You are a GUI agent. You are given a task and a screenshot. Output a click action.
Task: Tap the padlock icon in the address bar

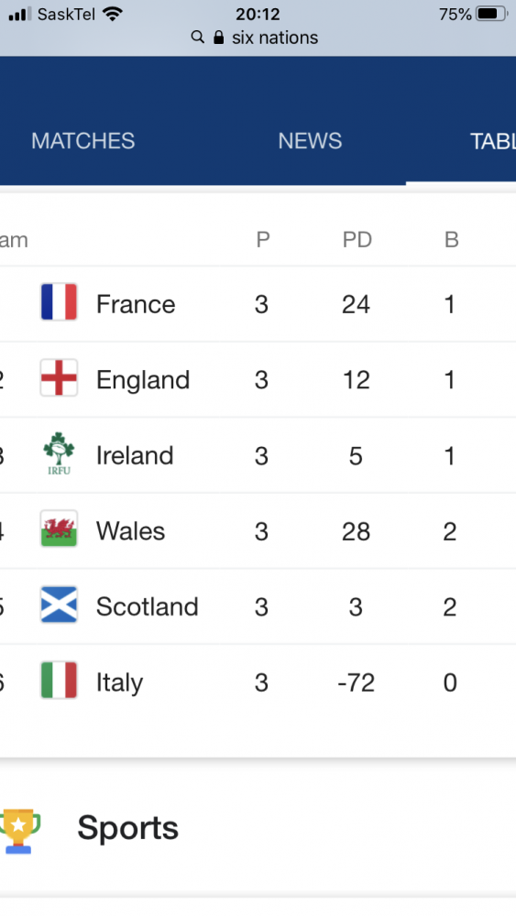(x=218, y=38)
